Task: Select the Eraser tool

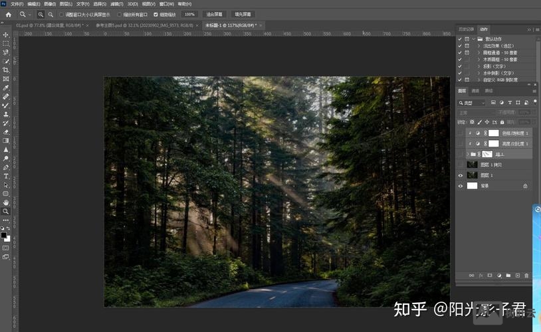Action: (x=6, y=132)
